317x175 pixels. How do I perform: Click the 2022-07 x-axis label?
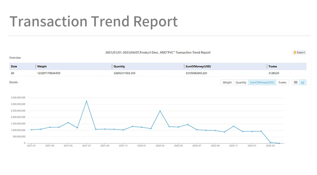pyautogui.click(x=197, y=145)
